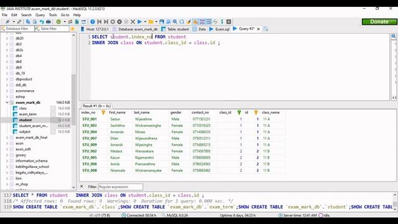398x224 pixels.
Task: Click in the Database filter field
Action: coord(17,29)
